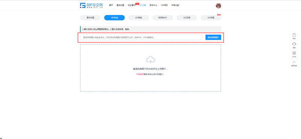Click the dashed image upload drop area
The width and height of the screenshot is (301, 139).
tap(151, 68)
